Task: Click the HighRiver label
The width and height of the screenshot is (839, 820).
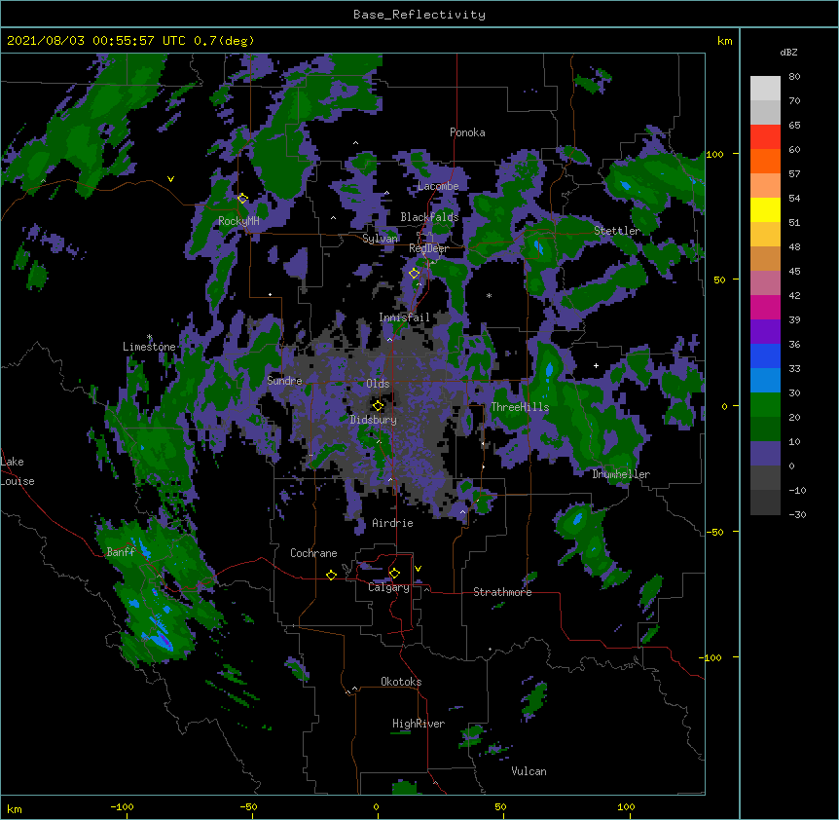Action: click(x=419, y=724)
